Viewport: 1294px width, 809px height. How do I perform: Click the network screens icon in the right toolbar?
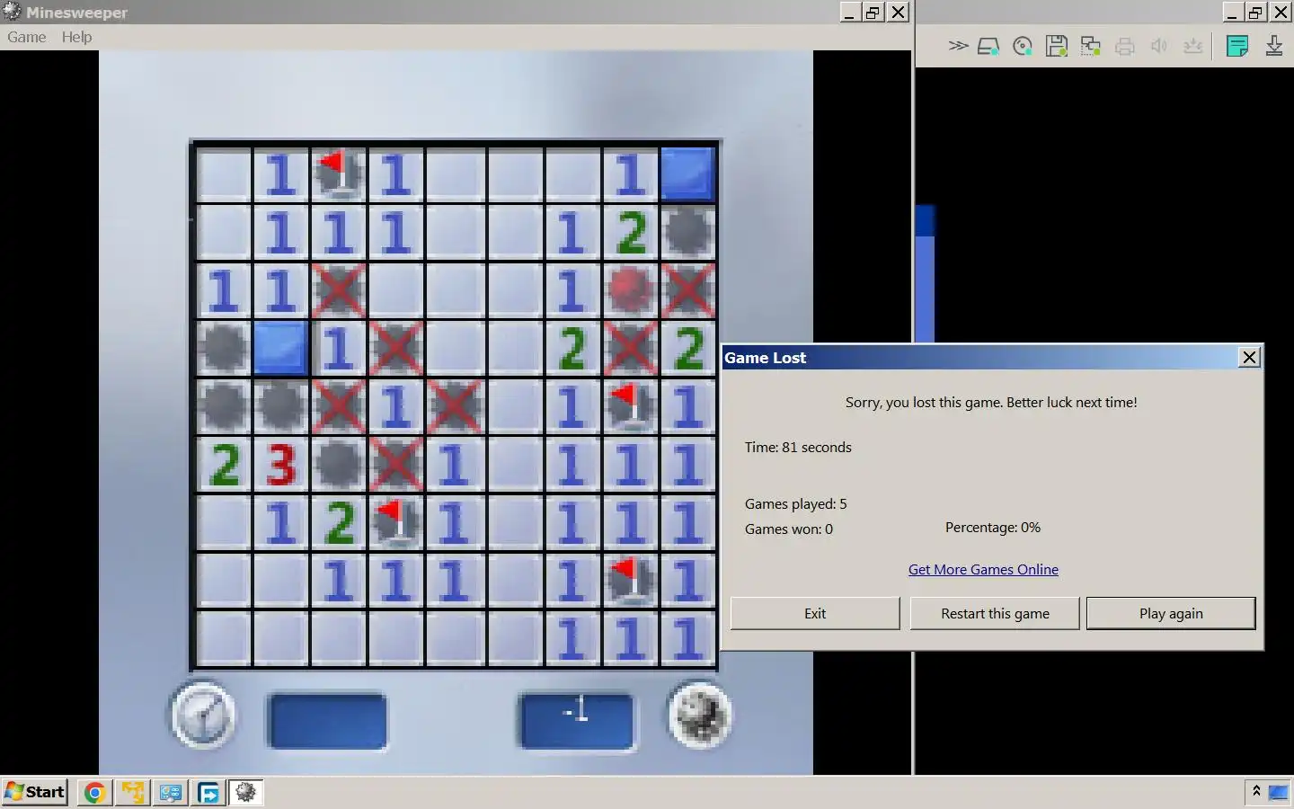(1091, 46)
